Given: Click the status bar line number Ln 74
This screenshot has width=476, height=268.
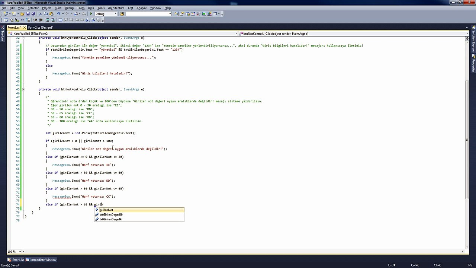Looking at the screenshot, I should tap(392, 265).
